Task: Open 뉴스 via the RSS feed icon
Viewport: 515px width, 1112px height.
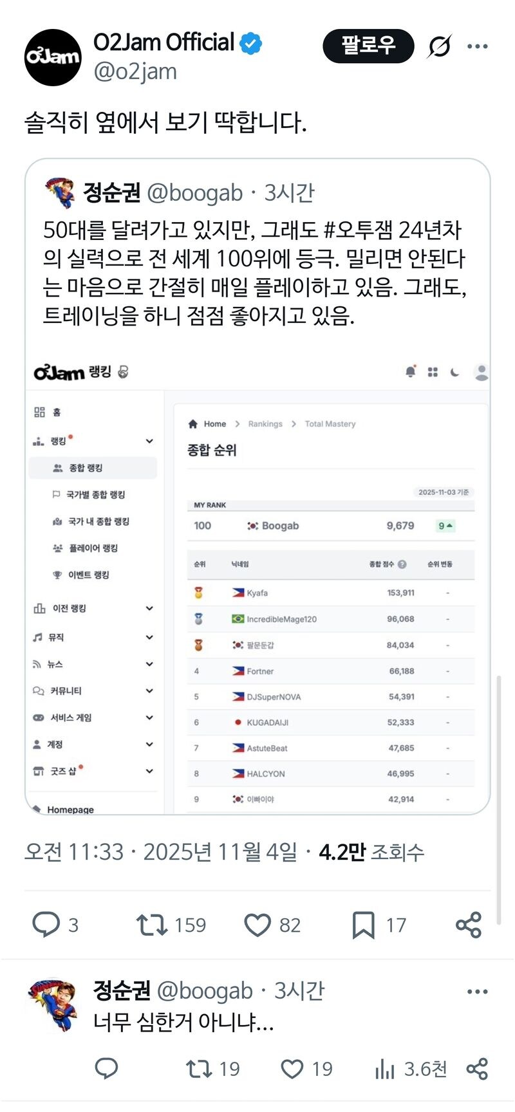Action: [x=37, y=663]
